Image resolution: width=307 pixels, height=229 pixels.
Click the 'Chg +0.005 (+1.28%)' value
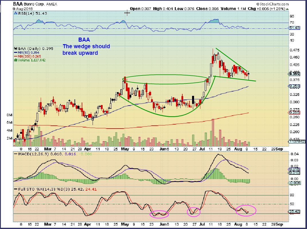tap(266, 9)
